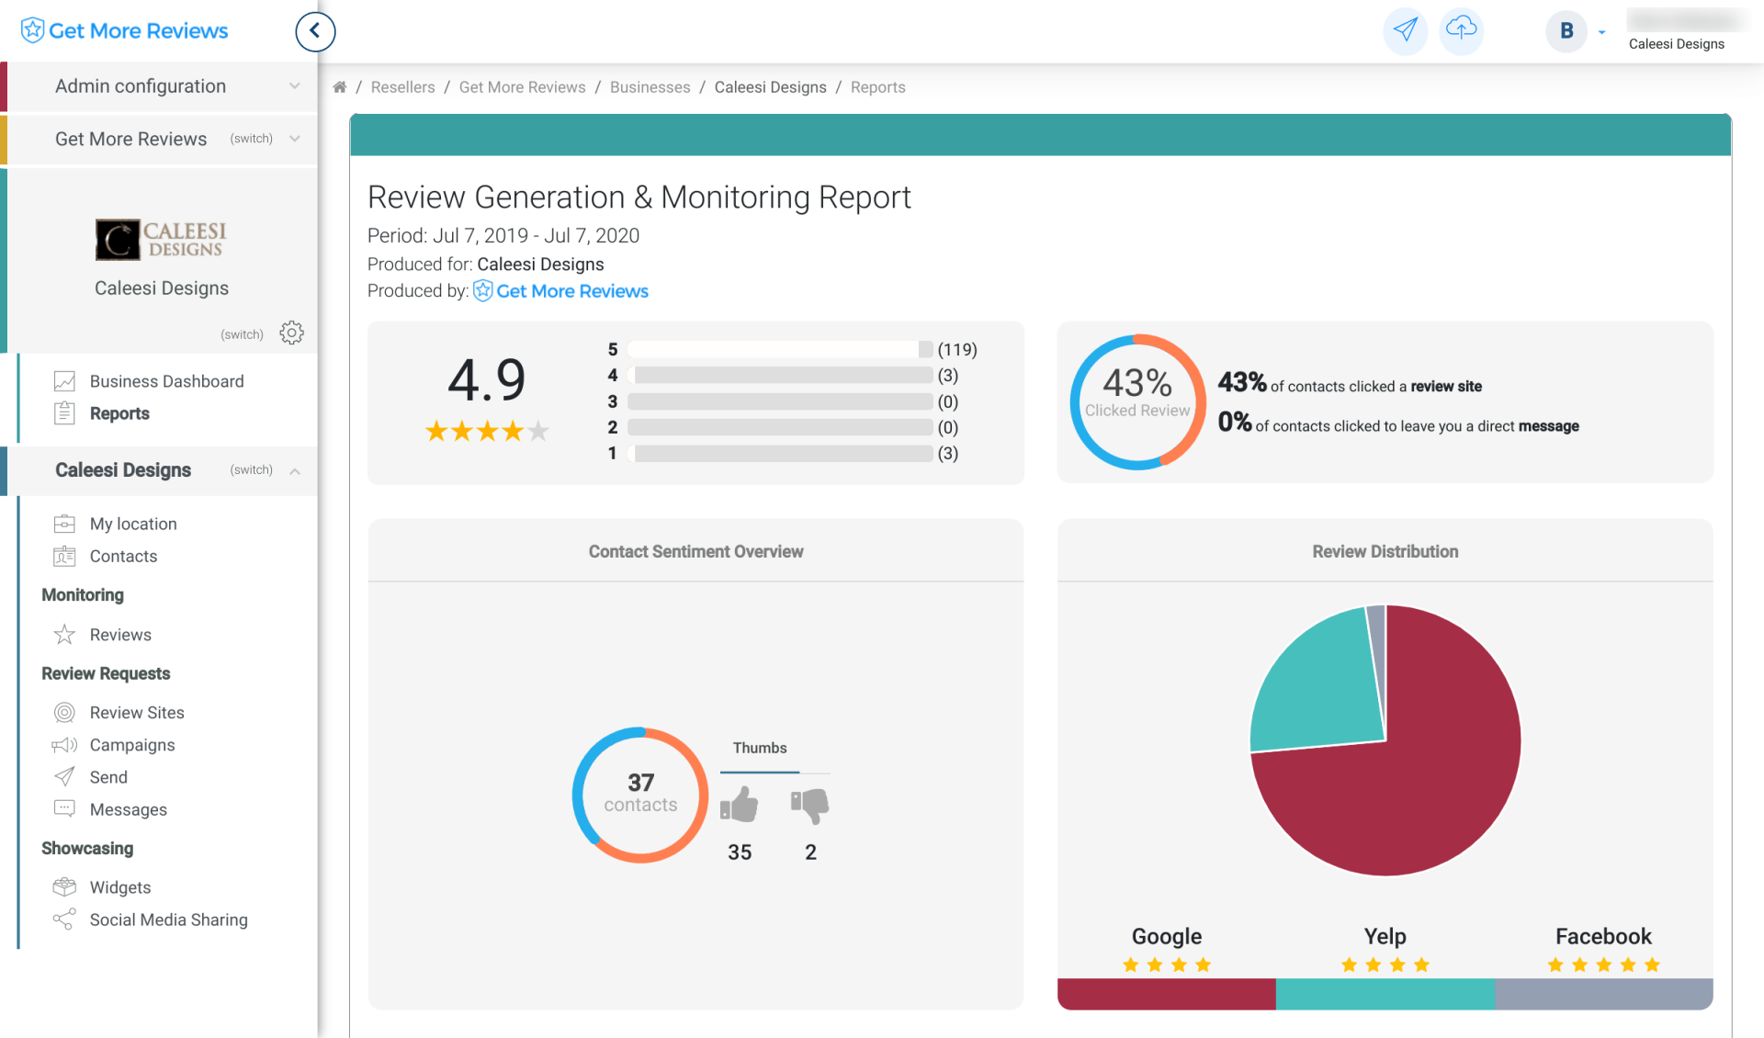
Task: Open Messages in the sidebar
Action: click(130, 809)
